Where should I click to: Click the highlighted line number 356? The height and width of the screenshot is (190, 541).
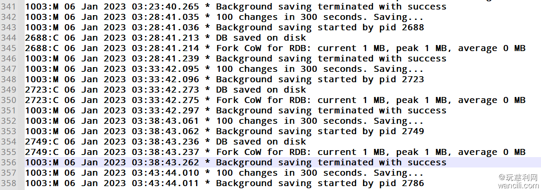tap(9, 163)
